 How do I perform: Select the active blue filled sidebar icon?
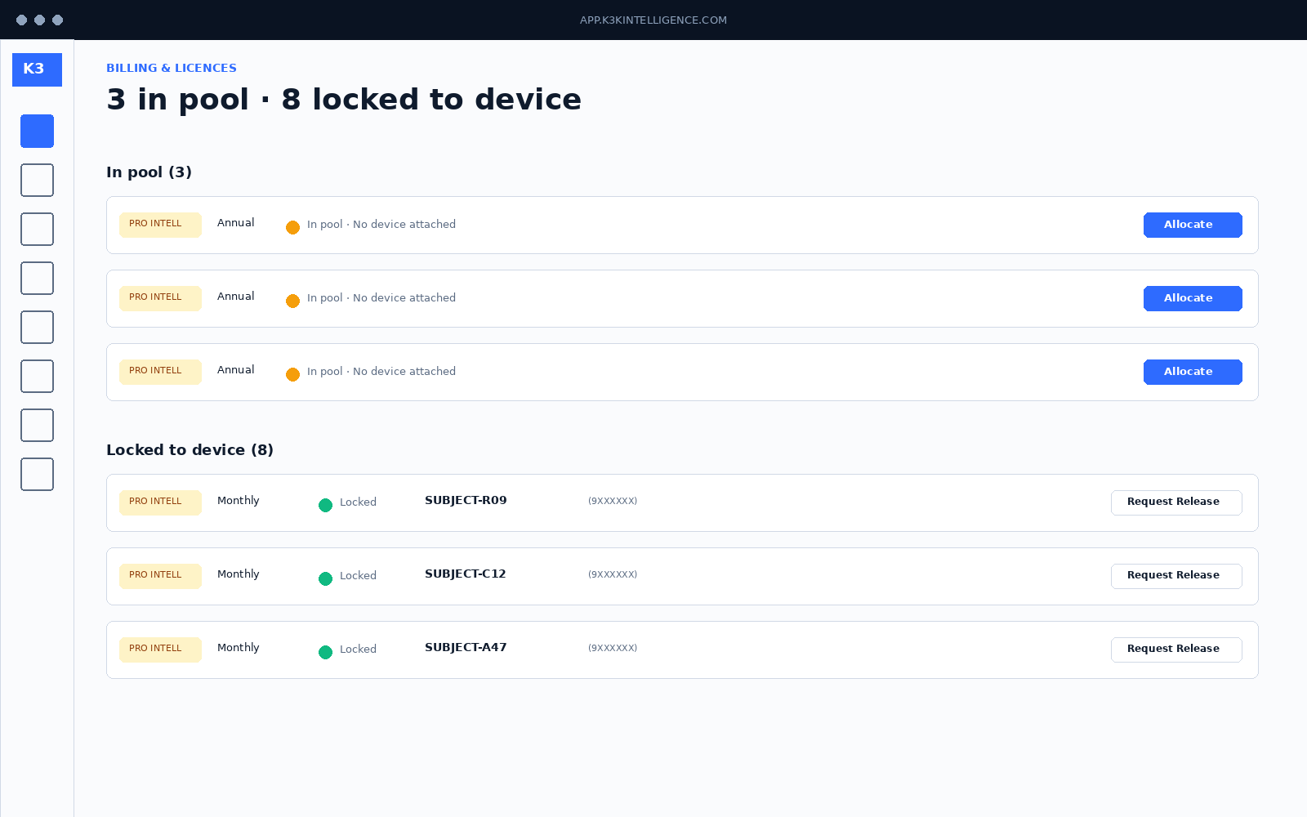(37, 131)
